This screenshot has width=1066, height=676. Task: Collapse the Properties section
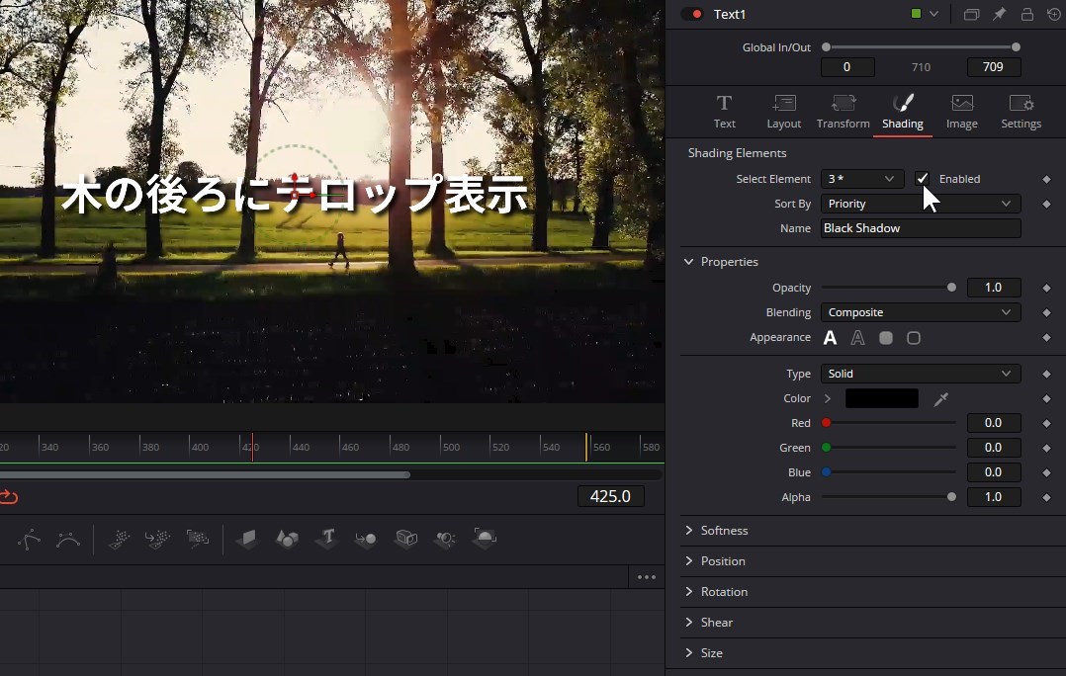(688, 262)
